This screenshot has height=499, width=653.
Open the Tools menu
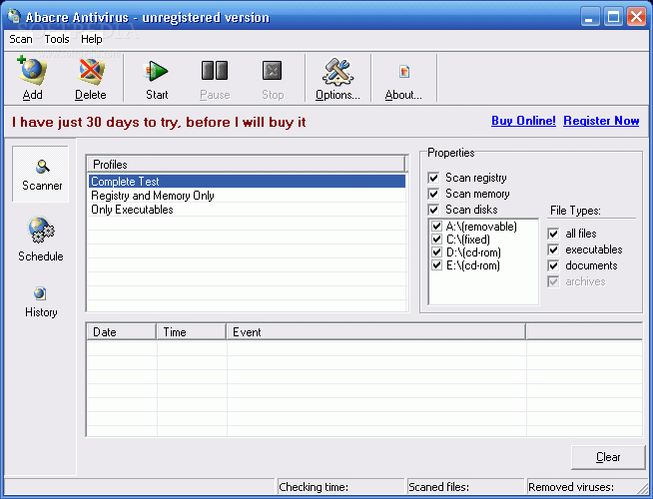click(x=57, y=39)
